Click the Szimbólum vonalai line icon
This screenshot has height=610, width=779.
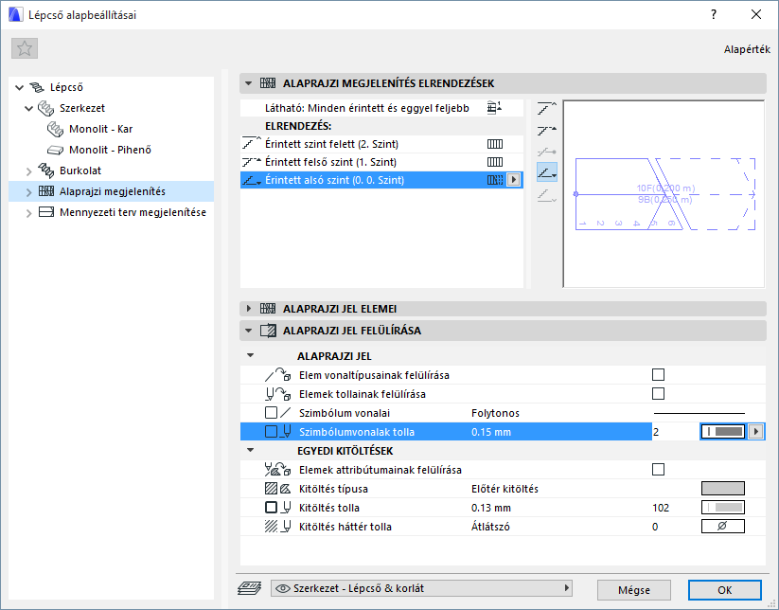[277, 413]
